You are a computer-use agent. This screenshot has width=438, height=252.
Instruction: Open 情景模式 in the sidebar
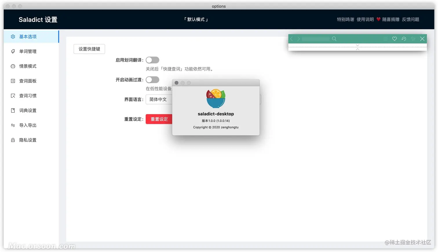point(31,66)
